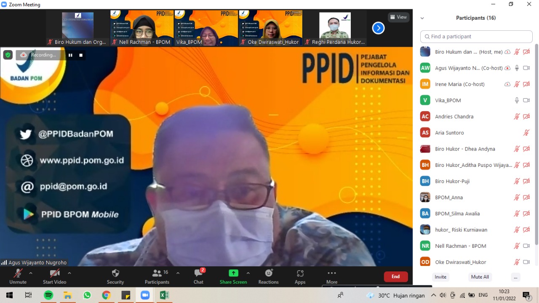Toggle Irene Maria's muted microphone icon
The width and height of the screenshot is (539, 303).
click(517, 84)
